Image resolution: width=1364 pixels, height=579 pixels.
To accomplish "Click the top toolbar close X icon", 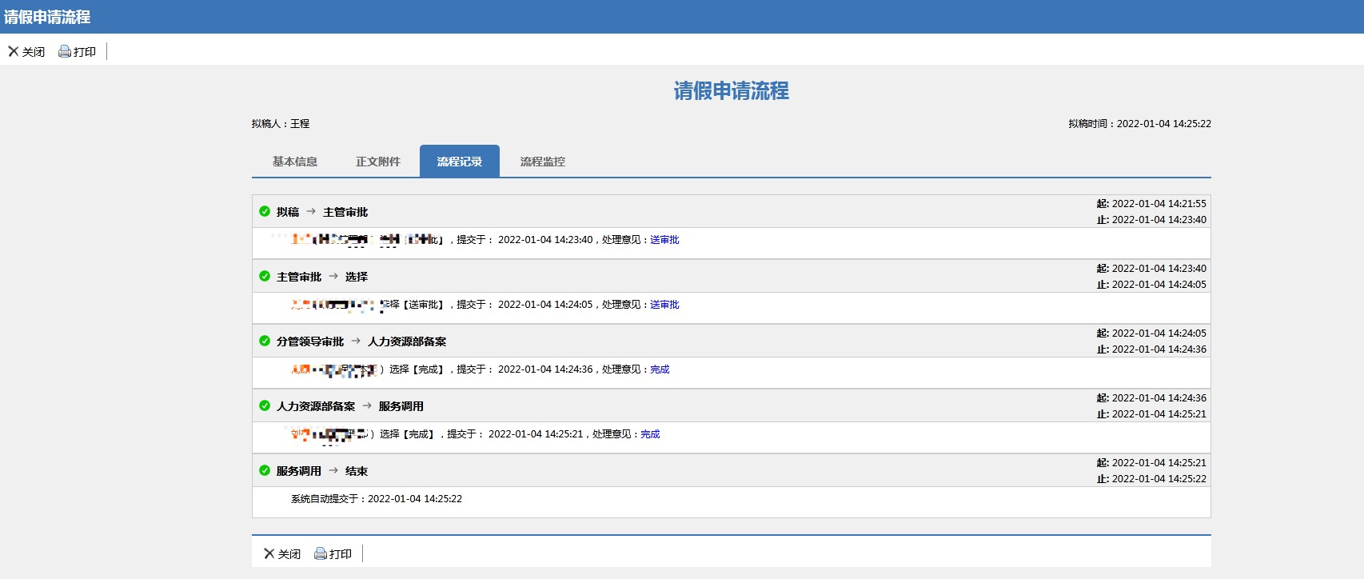I will tap(14, 52).
